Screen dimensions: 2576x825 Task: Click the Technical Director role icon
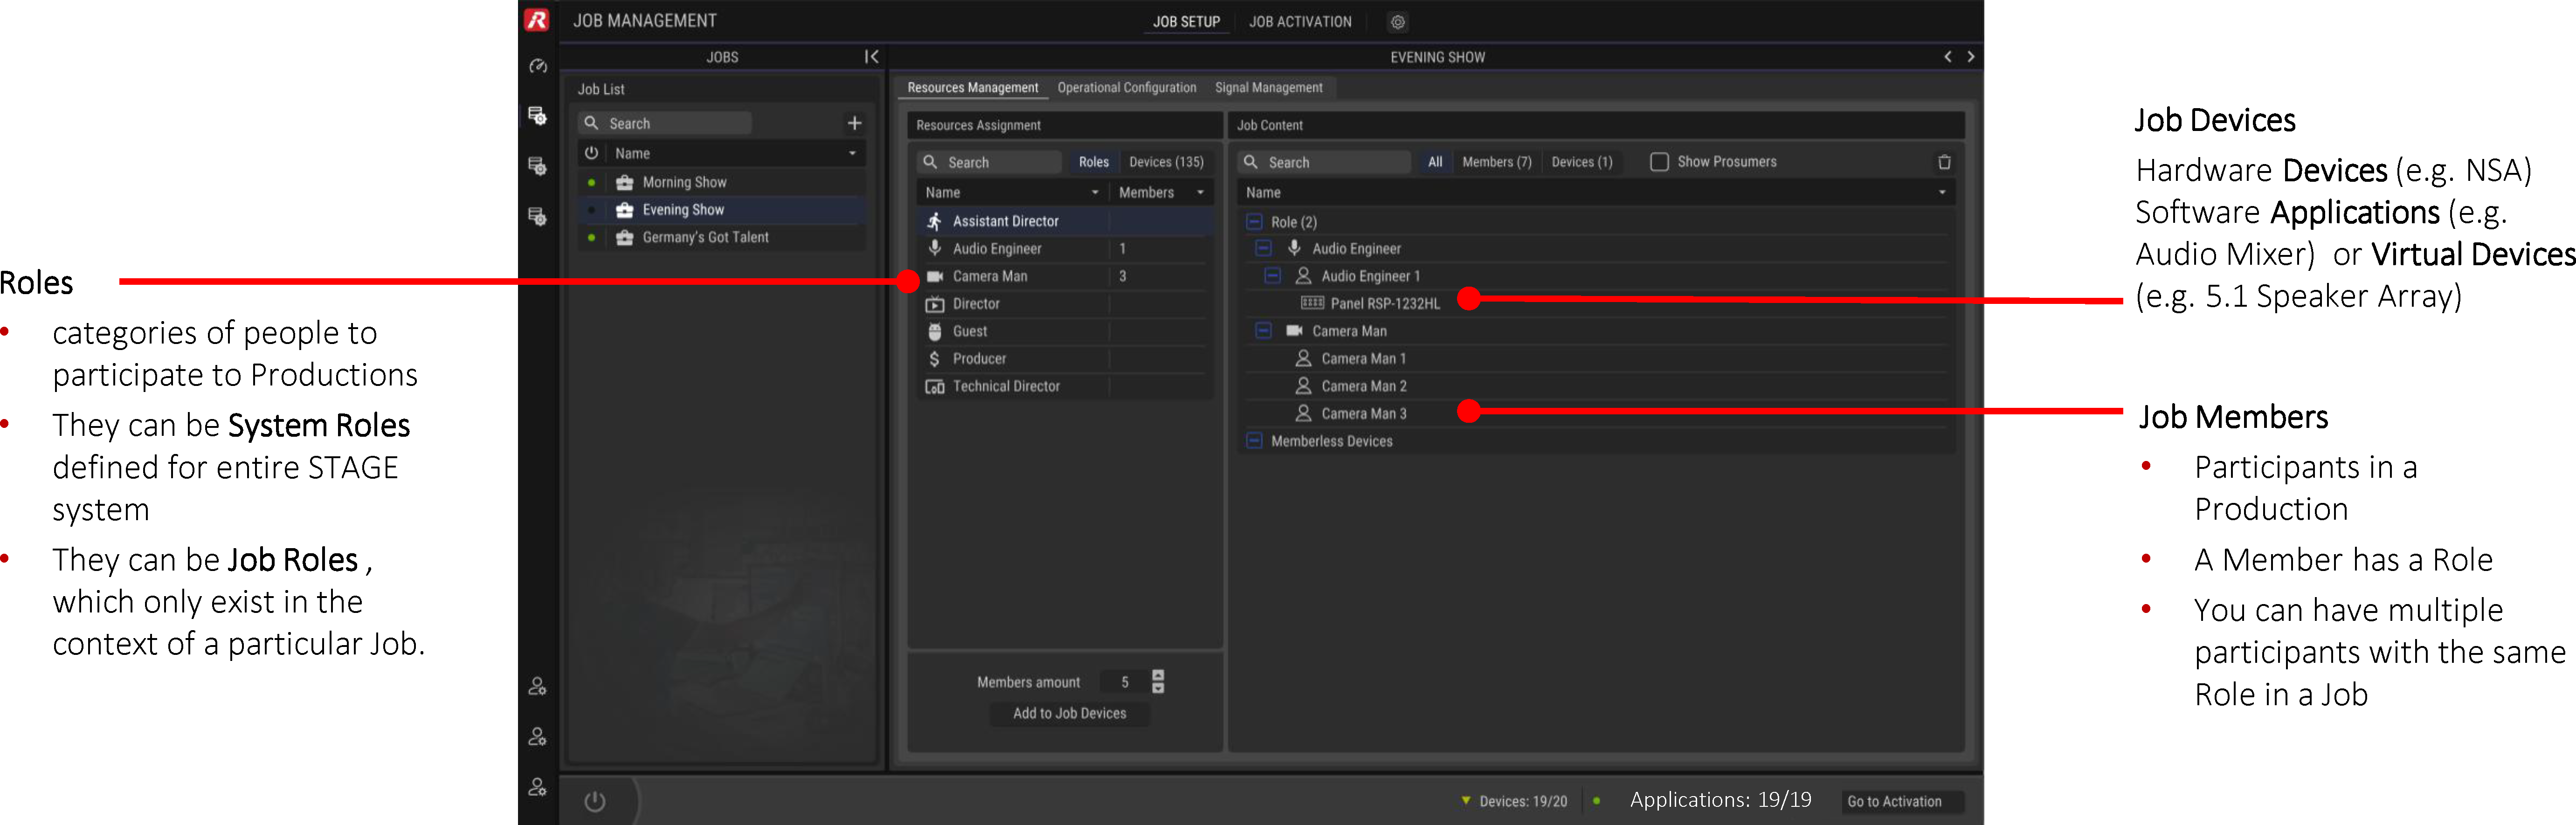tap(935, 386)
